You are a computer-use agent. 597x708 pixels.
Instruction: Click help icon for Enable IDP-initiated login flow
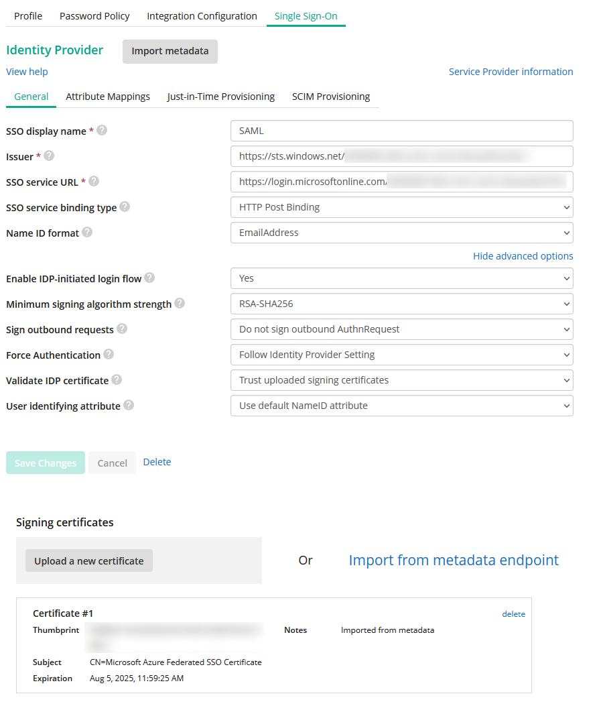(x=149, y=278)
